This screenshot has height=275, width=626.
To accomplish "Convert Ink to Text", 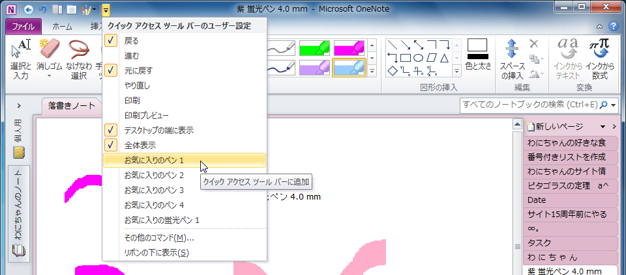I will (568, 59).
